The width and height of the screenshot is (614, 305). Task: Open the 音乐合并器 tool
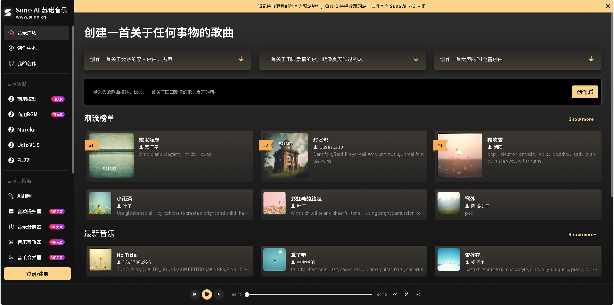click(x=29, y=257)
